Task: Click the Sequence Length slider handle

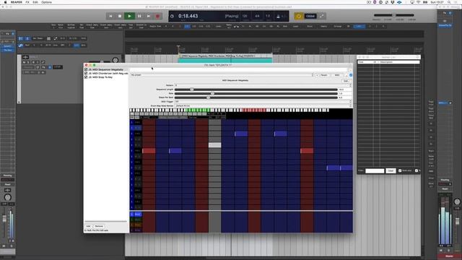Action: (192, 90)
